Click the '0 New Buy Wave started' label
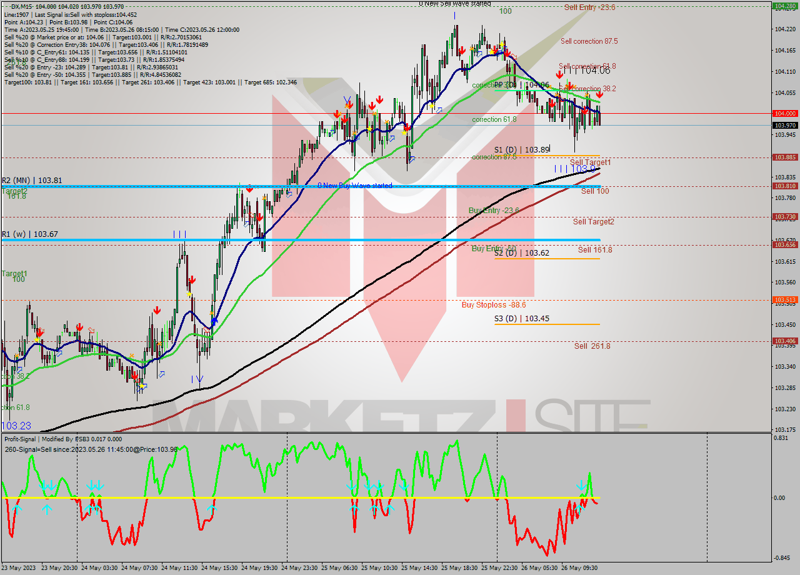The image size is (800, 575). (354, 186)
